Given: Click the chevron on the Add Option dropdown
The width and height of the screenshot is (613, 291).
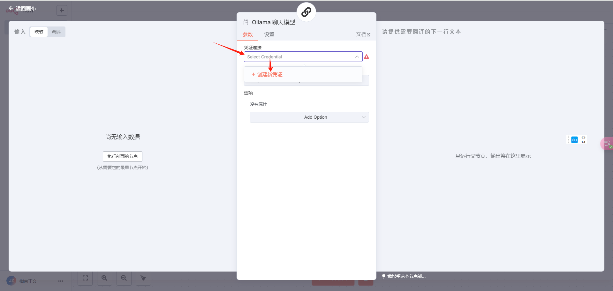Looking at the screenshot, I should pos(363,117).
